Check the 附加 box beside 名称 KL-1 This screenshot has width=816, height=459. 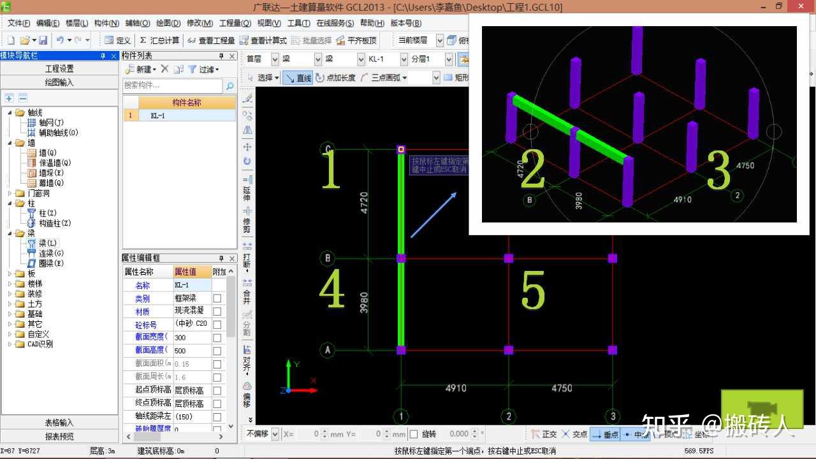point(217,284)
